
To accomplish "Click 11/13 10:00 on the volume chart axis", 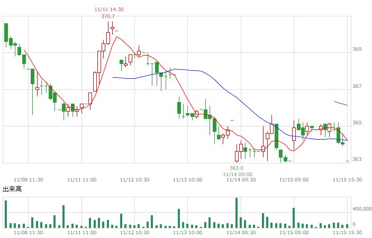I will (188, 232).
